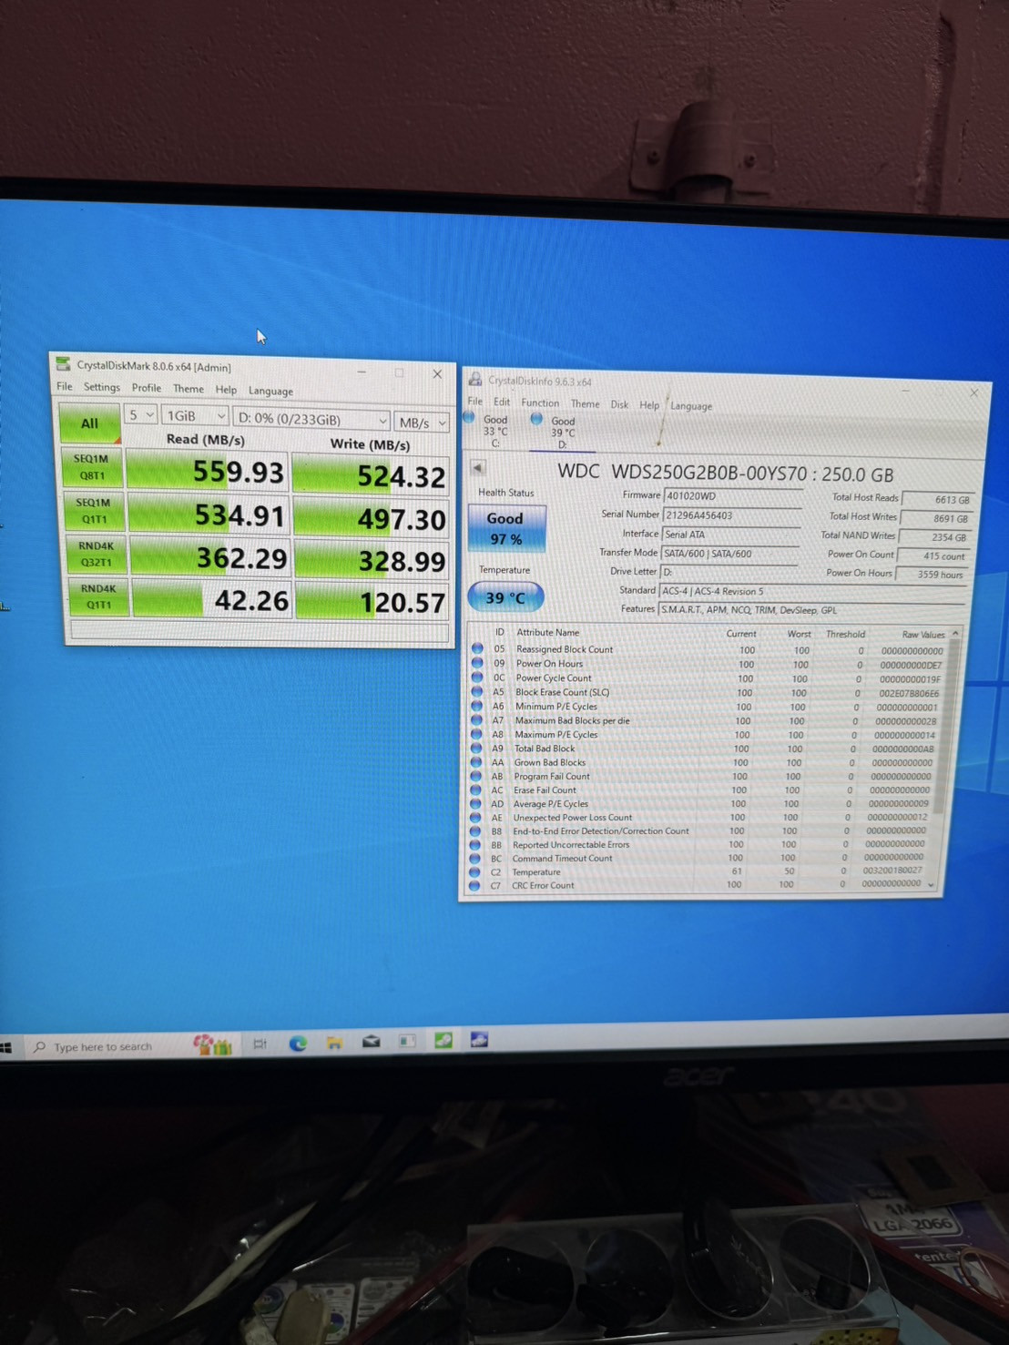Click status icon for Unexpected Power Loss Count
This screenshot has height=1345, width=1009.
[474, 817]
